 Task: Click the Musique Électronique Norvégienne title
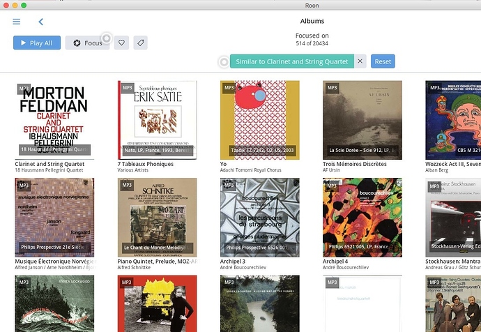tap(55, 262)
